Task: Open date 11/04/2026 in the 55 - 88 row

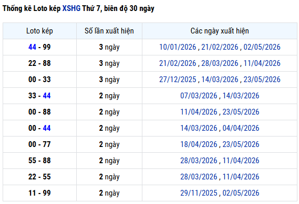Action: [x=241, y=161]
